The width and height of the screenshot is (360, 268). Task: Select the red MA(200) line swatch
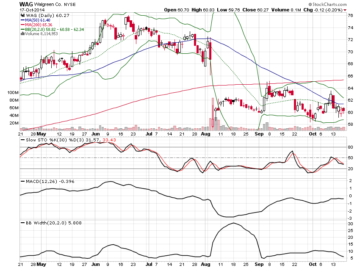pos(23,25)
